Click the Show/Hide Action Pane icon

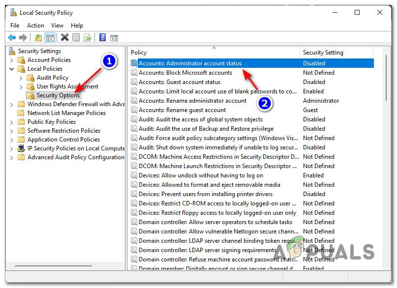[x=114, y=37]
